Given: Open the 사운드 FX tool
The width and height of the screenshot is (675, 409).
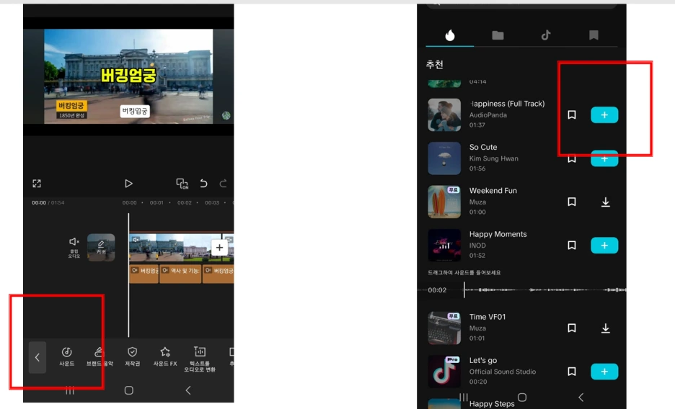Looking at the screenshot, I should (x=165, y=356).
